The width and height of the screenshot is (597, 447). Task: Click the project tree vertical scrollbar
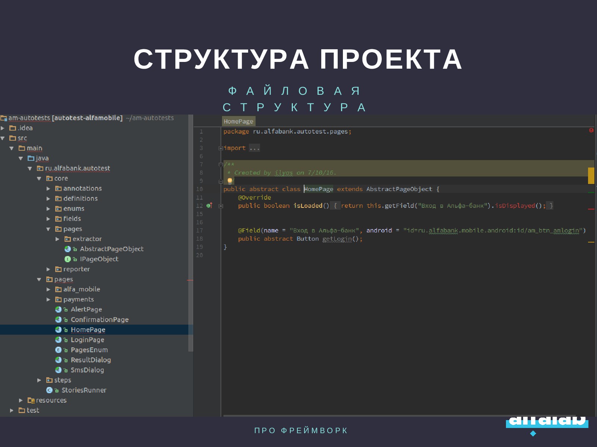pos(191,233)
